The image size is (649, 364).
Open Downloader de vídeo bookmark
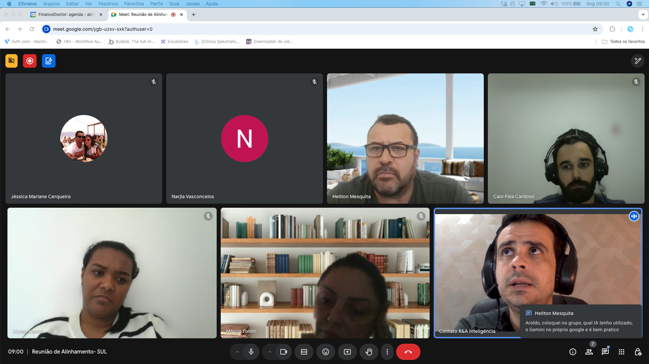pyautogui.click(x=269, y=42)
